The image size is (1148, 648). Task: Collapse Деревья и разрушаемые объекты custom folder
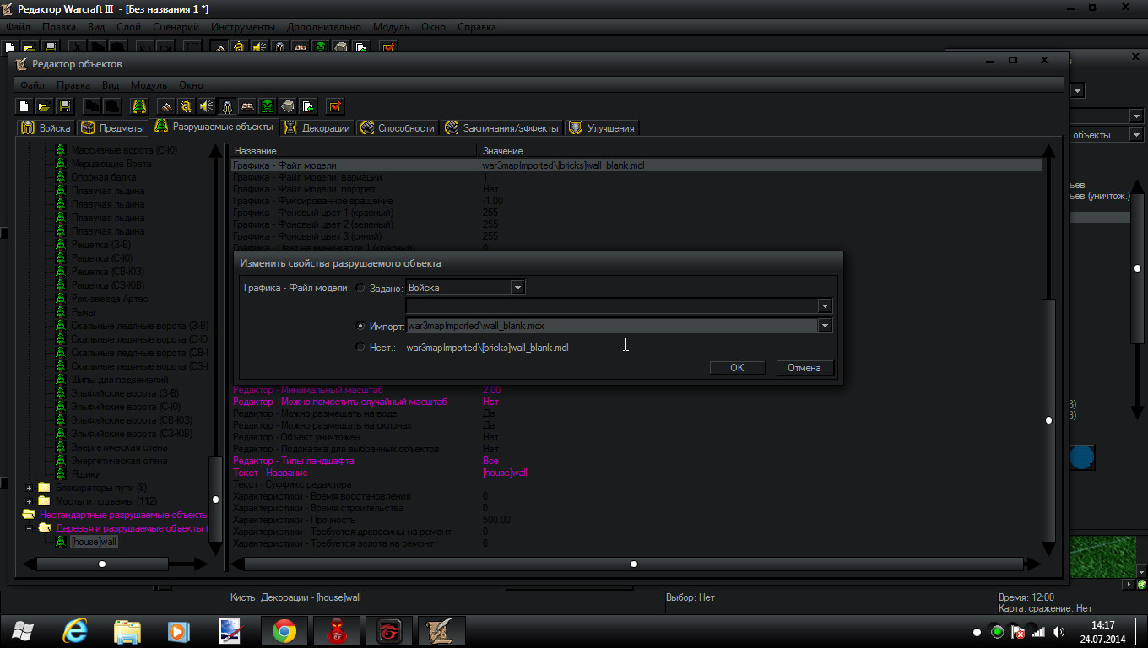tap(30, 528)
